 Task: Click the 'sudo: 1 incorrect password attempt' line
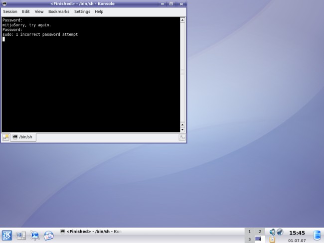(40, 34)
